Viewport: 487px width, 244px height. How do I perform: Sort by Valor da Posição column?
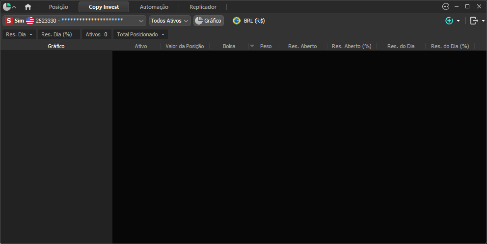coord(185,46)
